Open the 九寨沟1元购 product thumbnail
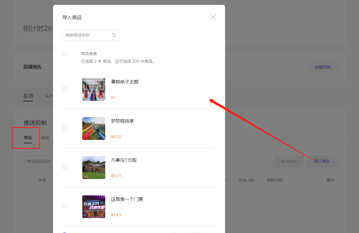The image size is (359, 233). point(94,168)
